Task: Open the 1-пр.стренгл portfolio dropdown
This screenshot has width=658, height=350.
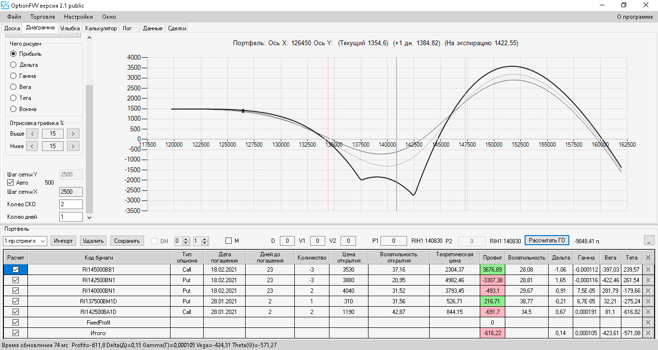Action: (25, 241)
